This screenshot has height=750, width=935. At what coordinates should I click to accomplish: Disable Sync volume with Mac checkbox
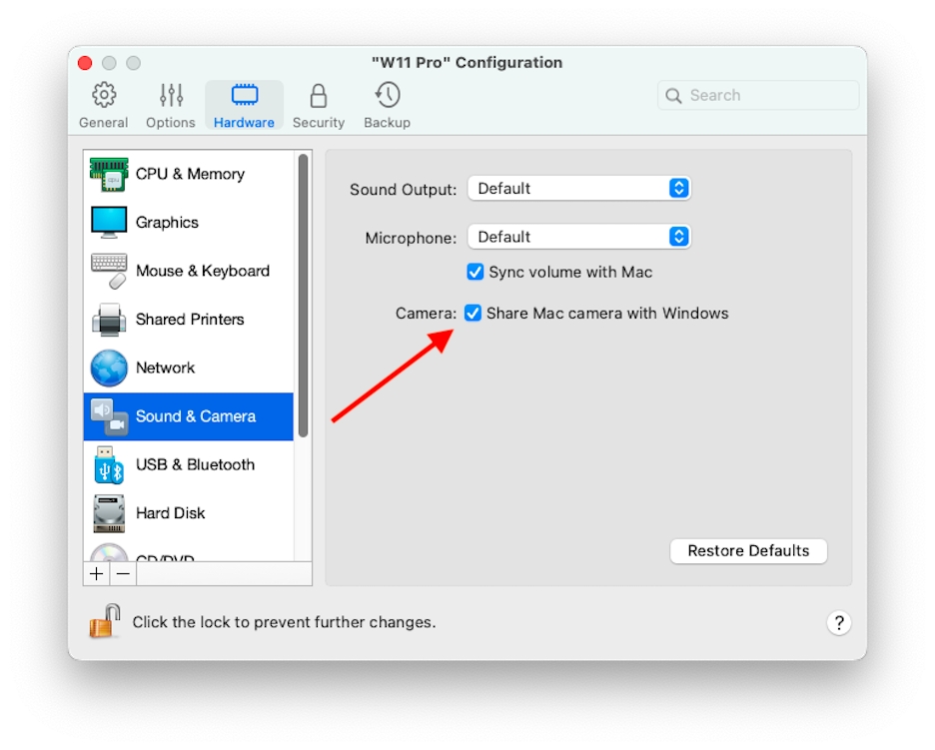click(475, 272)
